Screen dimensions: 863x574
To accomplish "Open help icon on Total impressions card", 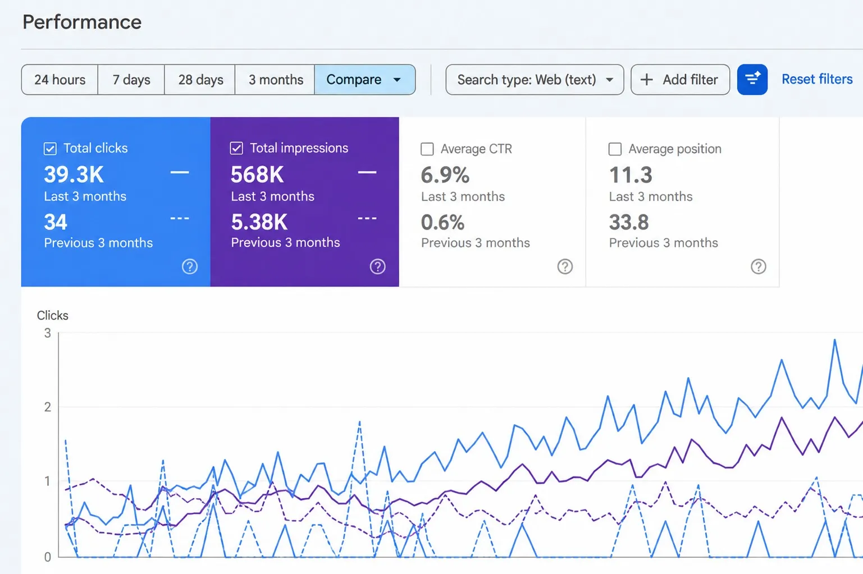I will coord(378,267).
